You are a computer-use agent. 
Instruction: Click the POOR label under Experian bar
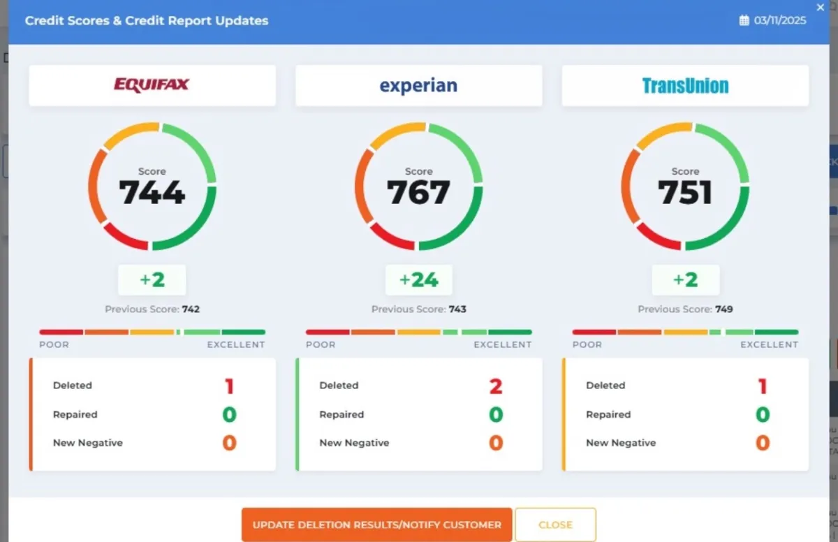[x=321, y=344]
